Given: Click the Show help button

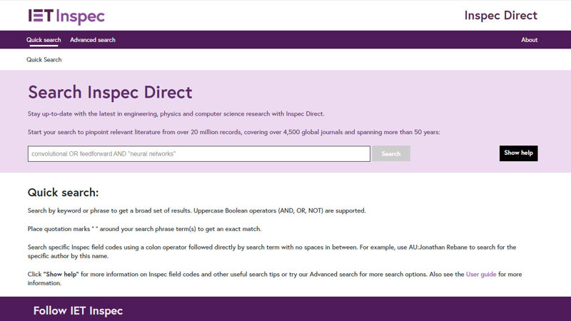Looking at the screenshot, I should coord(518,153).
